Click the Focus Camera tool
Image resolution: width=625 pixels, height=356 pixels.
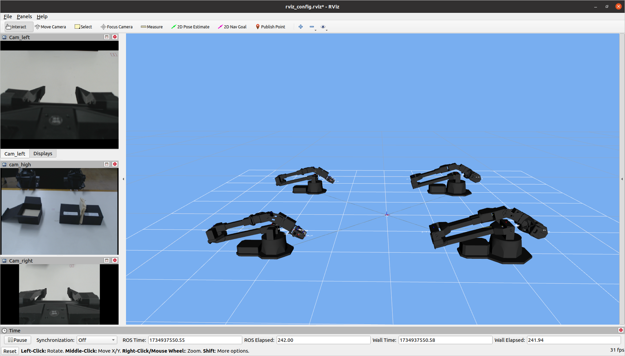[117, 27]
